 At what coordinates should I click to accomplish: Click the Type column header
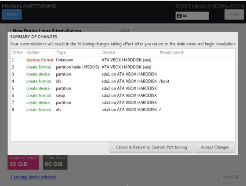77,52
